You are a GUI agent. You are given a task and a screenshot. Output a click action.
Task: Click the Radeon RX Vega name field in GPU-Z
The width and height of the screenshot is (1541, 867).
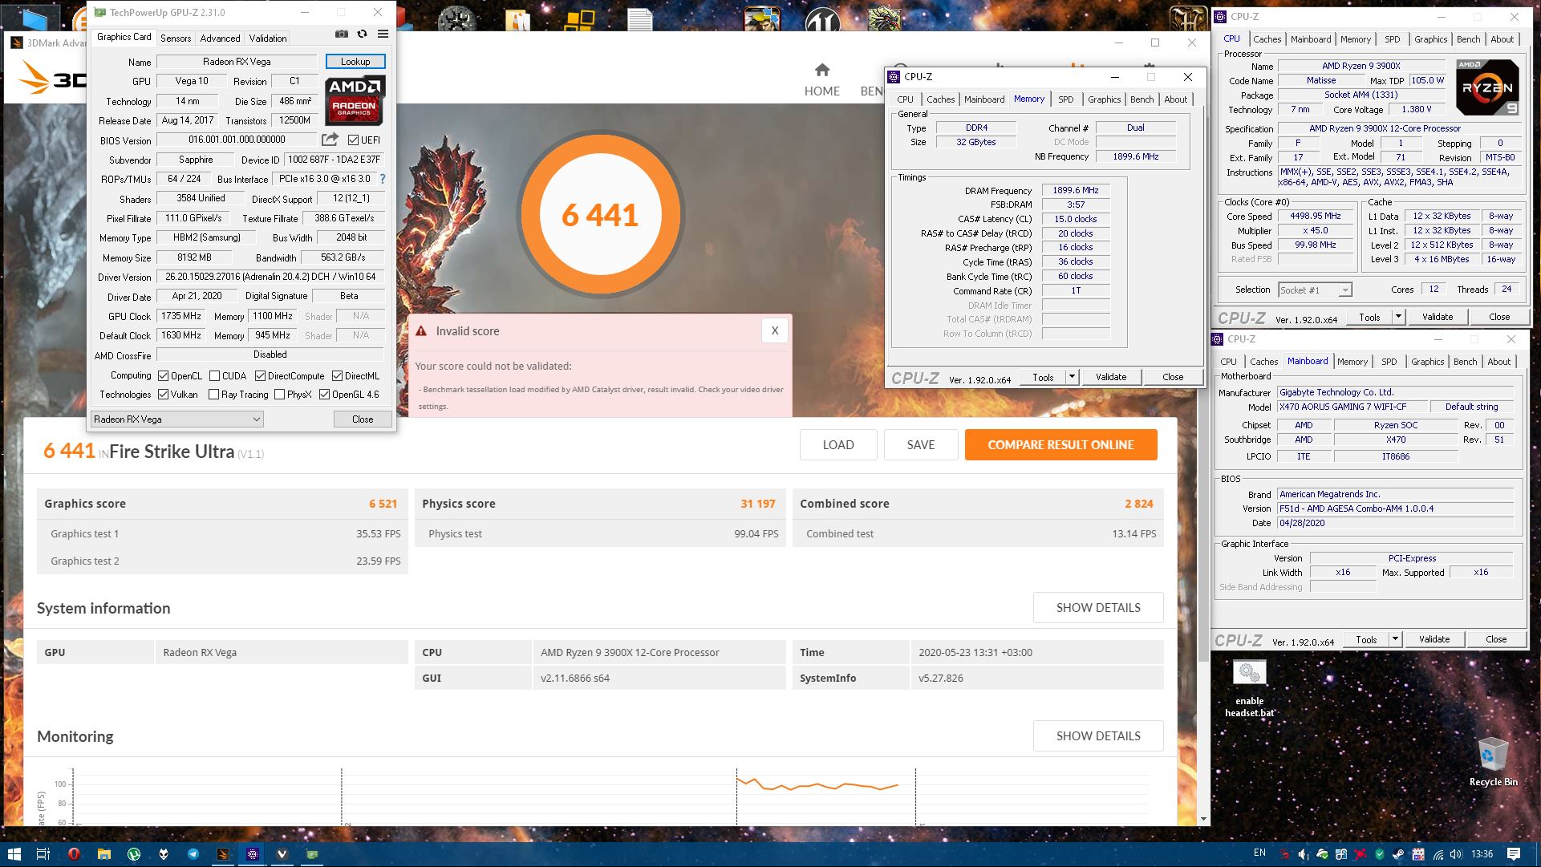(x=237, y=62)
